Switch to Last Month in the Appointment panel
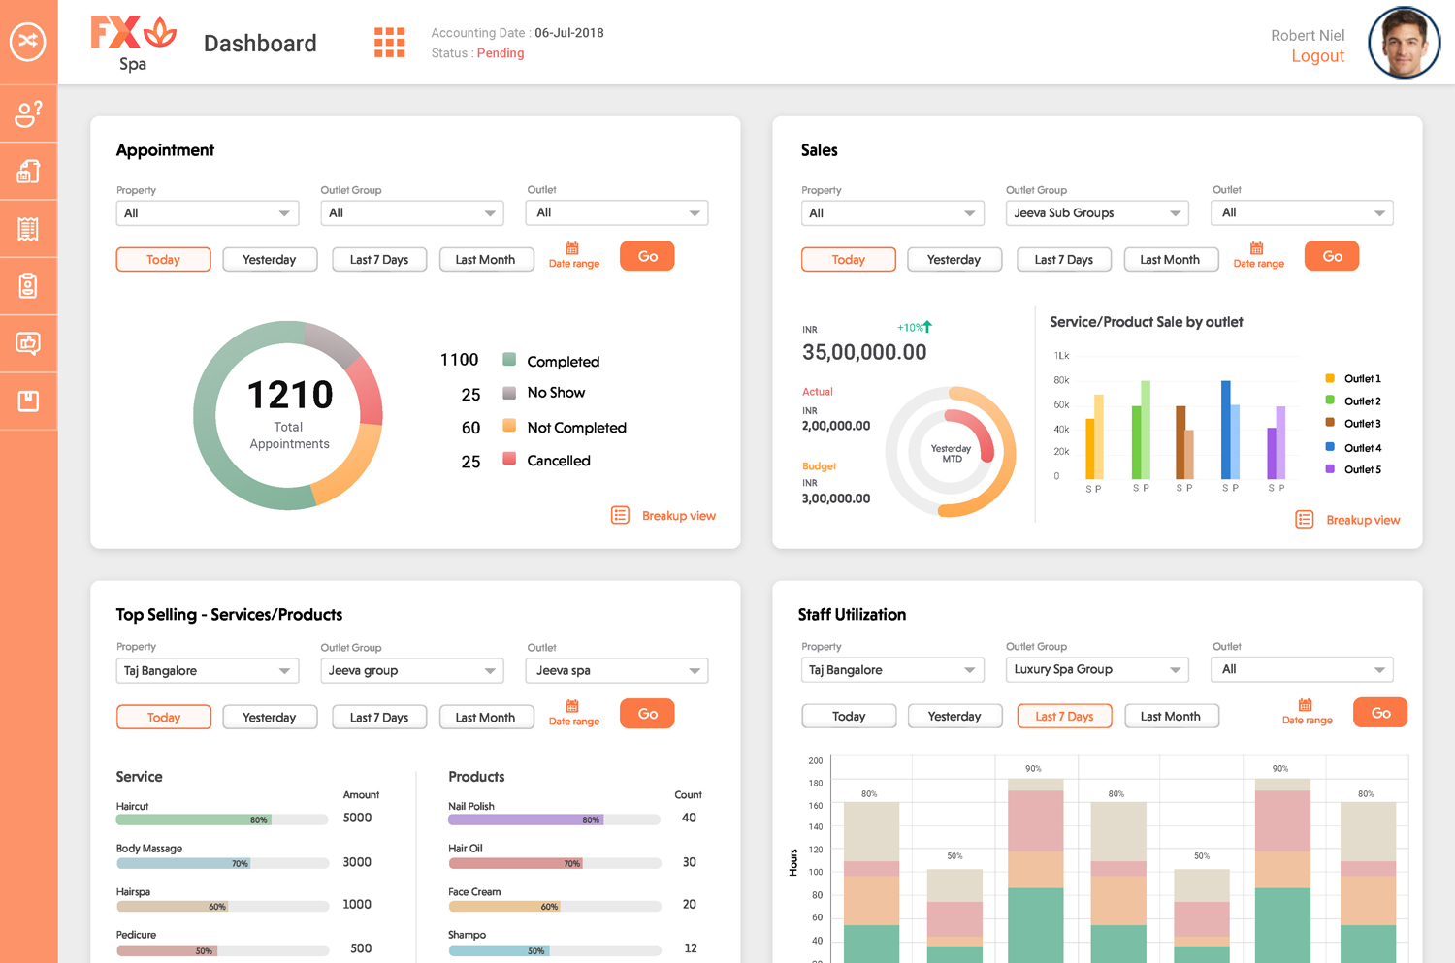The height and width of the screenshot is (963, 1455). (486, 259)
